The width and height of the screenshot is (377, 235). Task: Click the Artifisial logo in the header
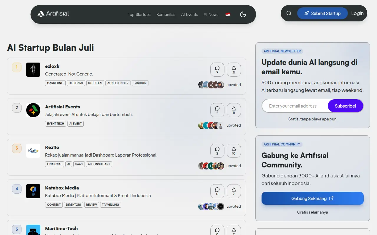tap(53, 14)
